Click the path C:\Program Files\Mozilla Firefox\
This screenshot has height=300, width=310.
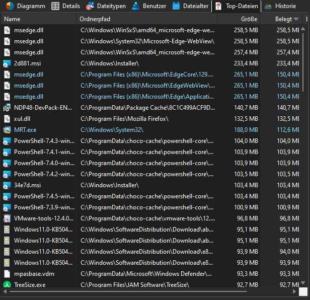point(125,119)
